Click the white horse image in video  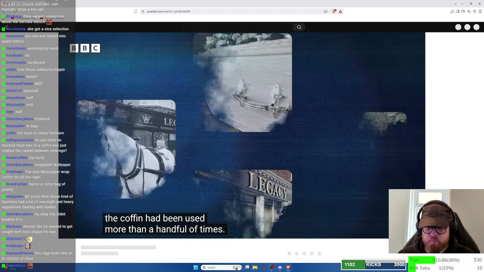tap(126, 149)
